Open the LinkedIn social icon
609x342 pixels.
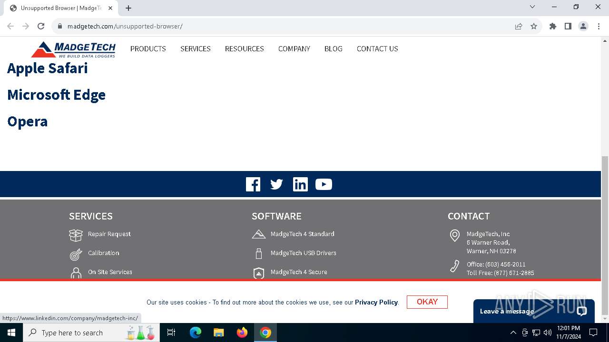tap(300, 184)
